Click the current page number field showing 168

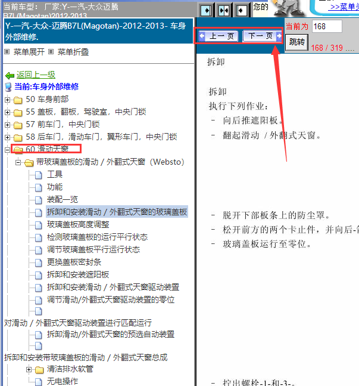point(327,26)
